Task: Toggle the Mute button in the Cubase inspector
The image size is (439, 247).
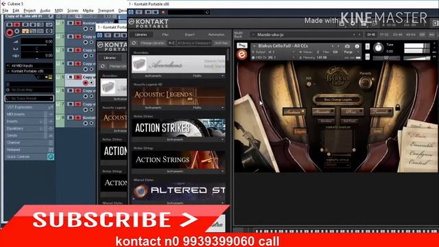Action: coord(9,25)
